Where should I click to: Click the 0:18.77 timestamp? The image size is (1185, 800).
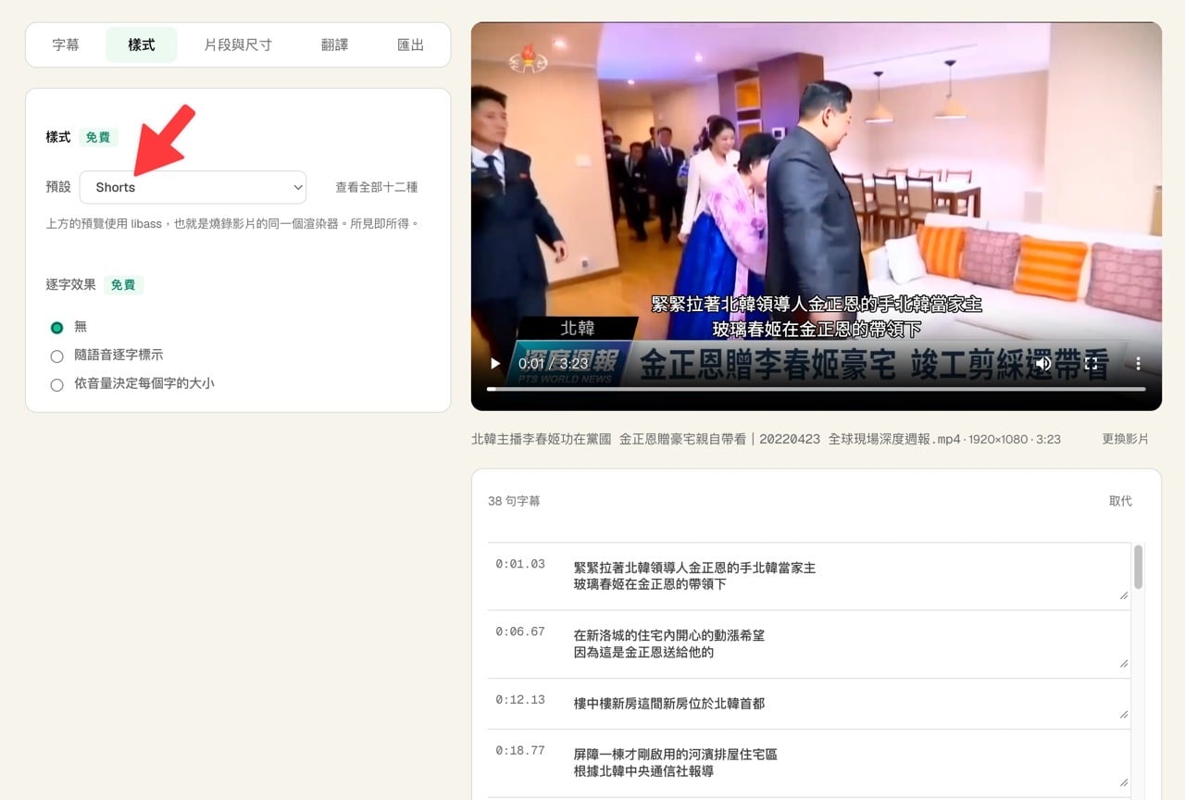520,750
